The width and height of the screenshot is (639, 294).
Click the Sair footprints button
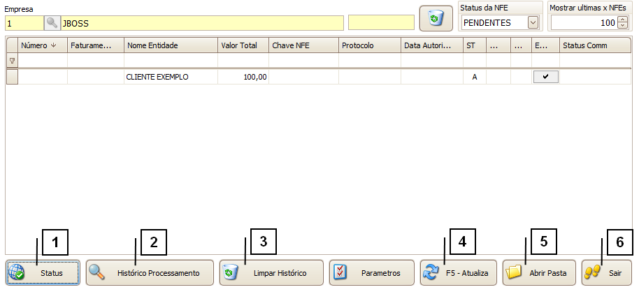(606, 273)
